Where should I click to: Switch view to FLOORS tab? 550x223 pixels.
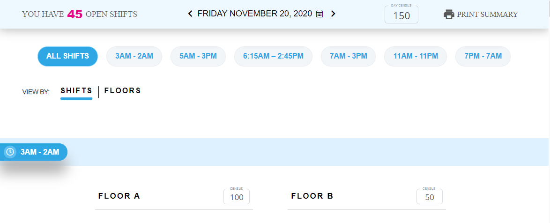click(122, 91)
